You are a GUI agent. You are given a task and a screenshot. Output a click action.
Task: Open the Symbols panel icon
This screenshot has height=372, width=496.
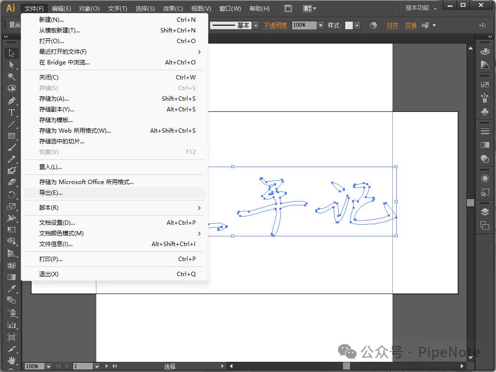click(484, 111)
